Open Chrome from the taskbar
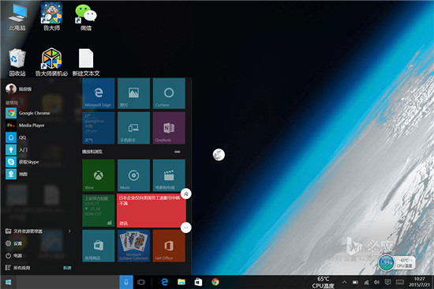Image resolution: width=434 pixels, height=289 pixels. (215, 282)
